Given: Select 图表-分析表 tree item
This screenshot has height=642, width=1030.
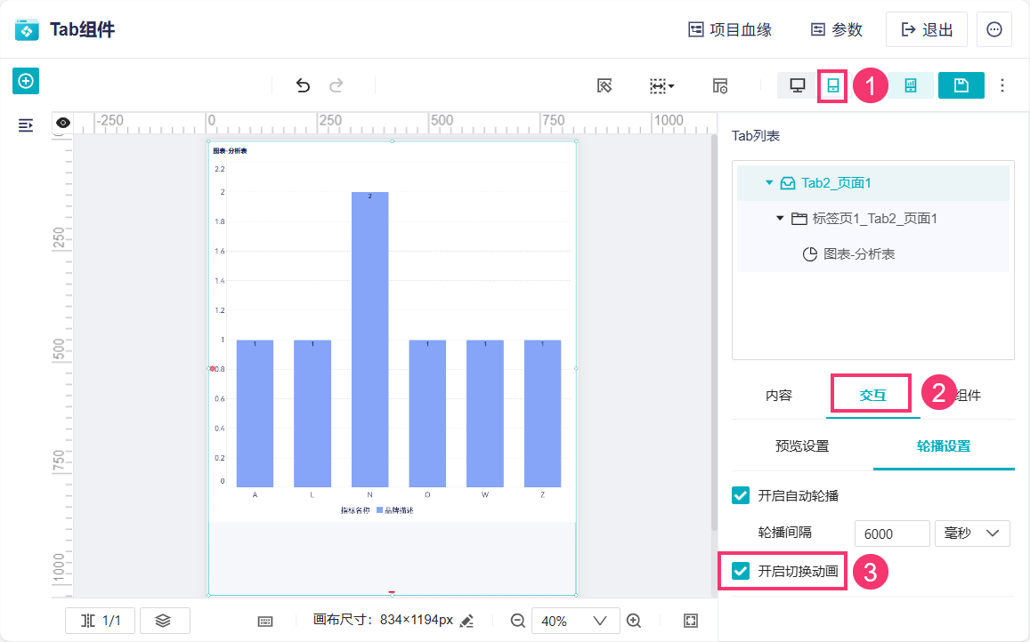Looking at the screenshot, I should [x=873, y=254].
